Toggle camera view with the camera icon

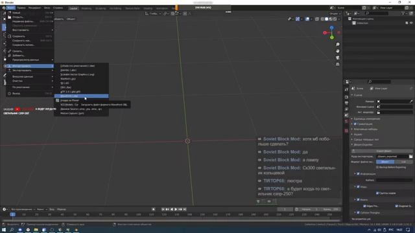pos(337,58)
